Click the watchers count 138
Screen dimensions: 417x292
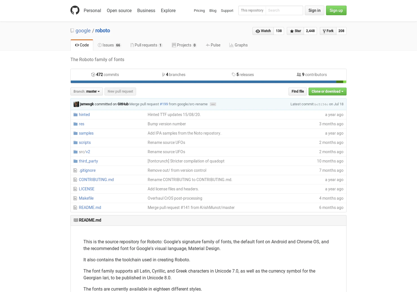279,31
